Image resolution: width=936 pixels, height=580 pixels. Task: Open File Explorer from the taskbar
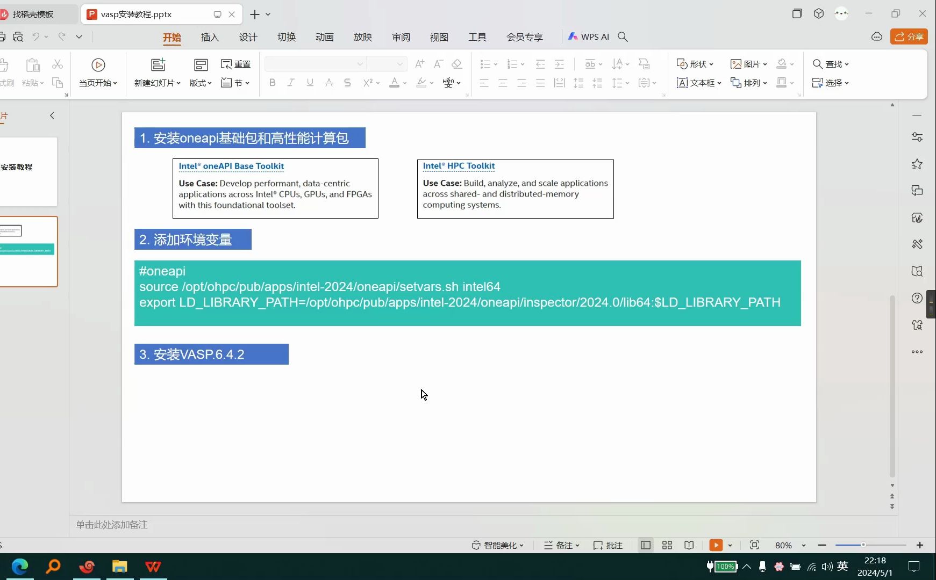point(119,567)
